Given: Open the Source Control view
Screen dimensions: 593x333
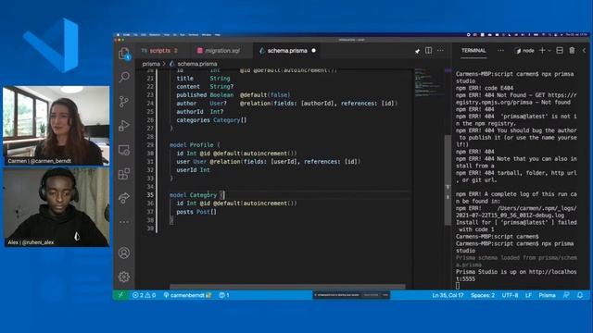Looking at the screenshot, I should tap(124, 101).
